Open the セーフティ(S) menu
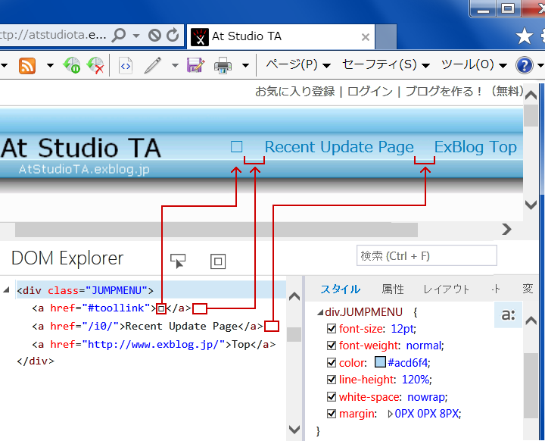545x441 pixels. [x=386, y=64]
